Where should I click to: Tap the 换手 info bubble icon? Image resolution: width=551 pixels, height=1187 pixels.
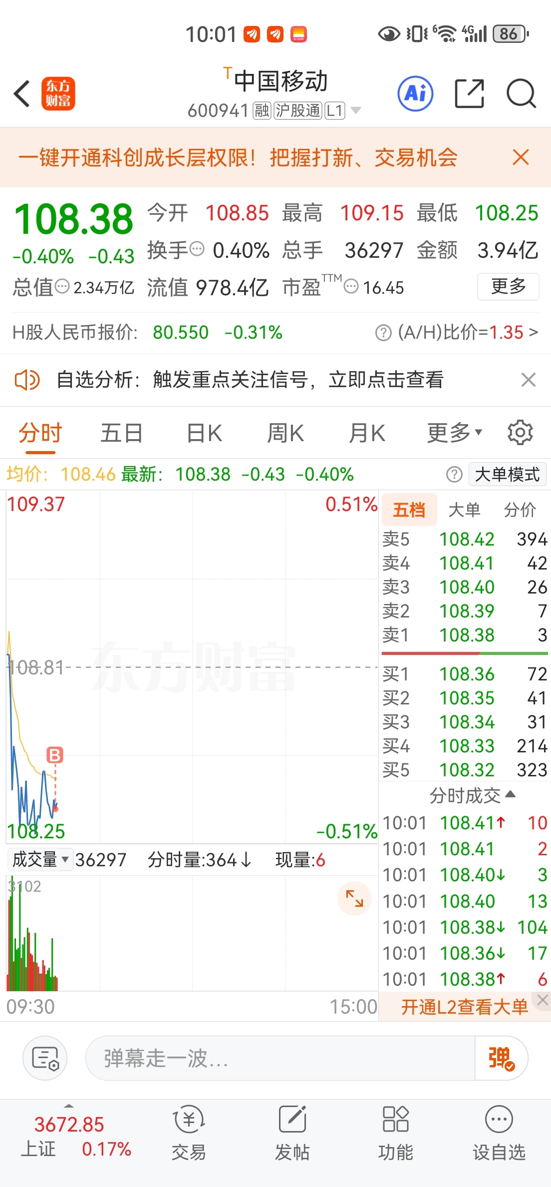click(x=197, y=248)
